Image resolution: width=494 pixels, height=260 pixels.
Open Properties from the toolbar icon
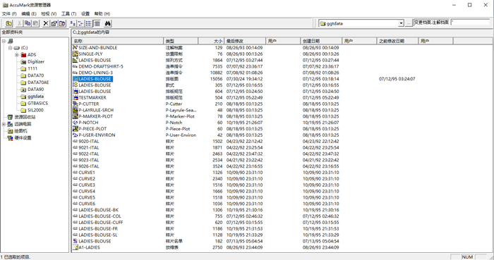point(54,23)
